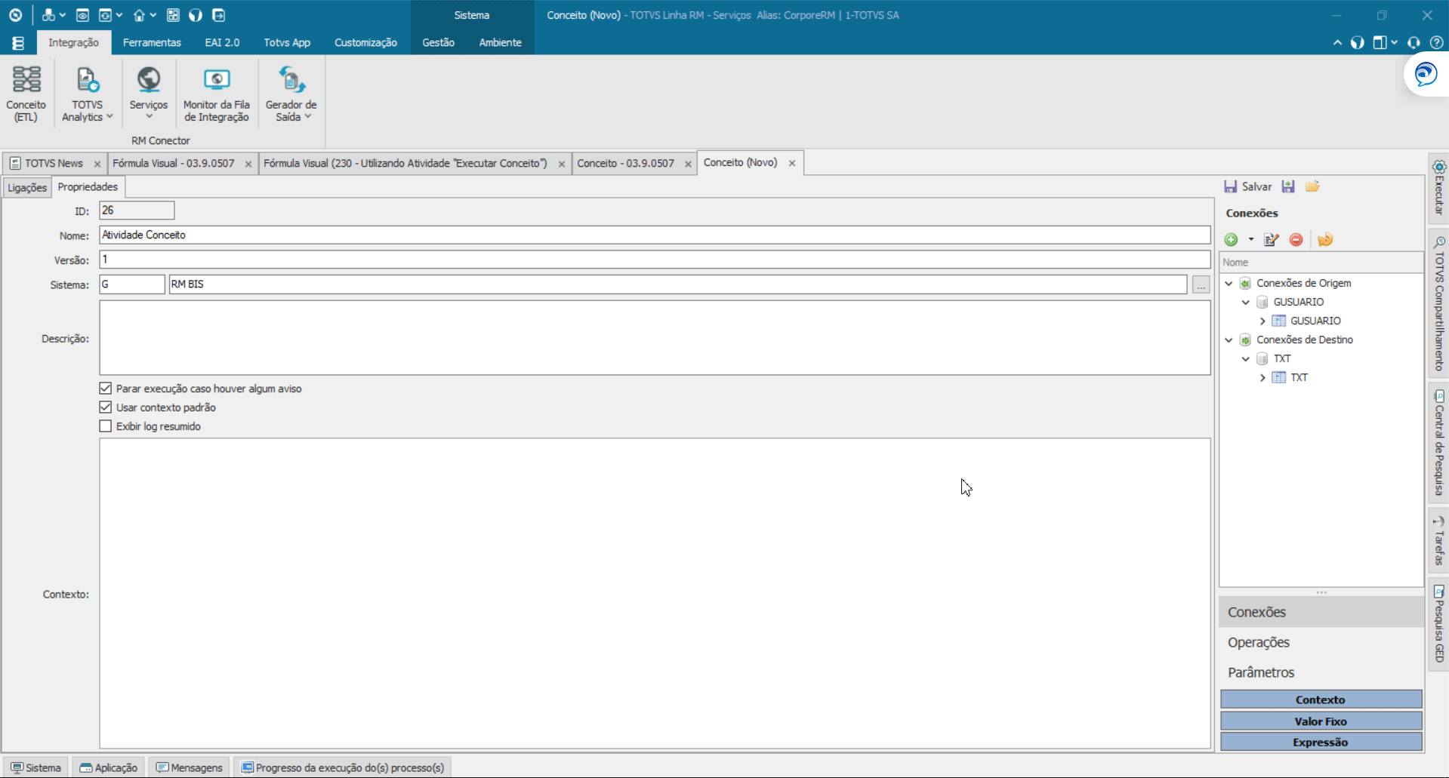The width and height of the screenshot is (1449, 778).
Task: Switch to the Ferramentas ribbon tab
Action: click(x=152, y=43)
